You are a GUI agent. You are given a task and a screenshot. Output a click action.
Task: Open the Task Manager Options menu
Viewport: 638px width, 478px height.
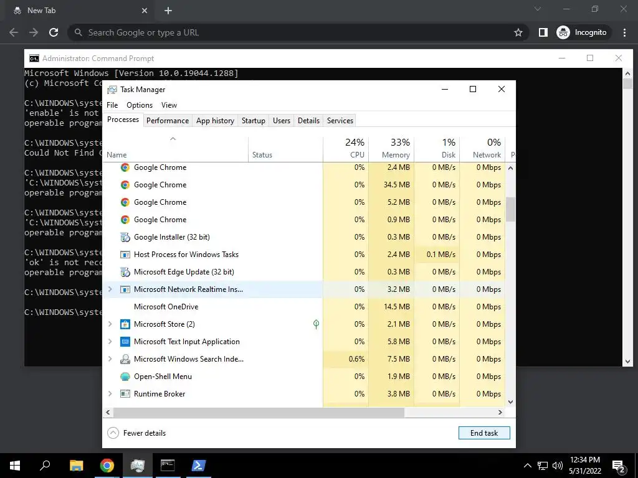click(140, 105)
